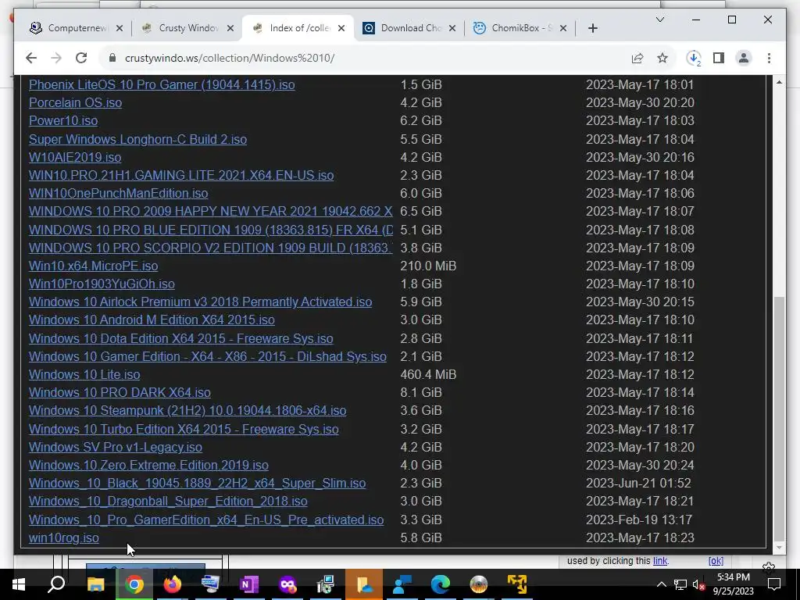Image resolution: width=800 pixels, height=600 pixels.
Task: Click the scrollbar up arrow
Action: (x=779, y=82)
